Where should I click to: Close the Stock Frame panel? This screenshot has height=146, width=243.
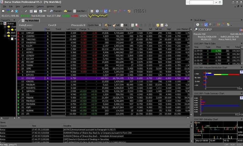[x=241, y=20]
